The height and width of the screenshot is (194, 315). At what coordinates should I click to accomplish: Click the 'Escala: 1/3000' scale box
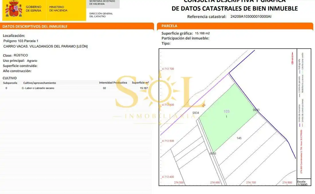click(x=304, y=183)
